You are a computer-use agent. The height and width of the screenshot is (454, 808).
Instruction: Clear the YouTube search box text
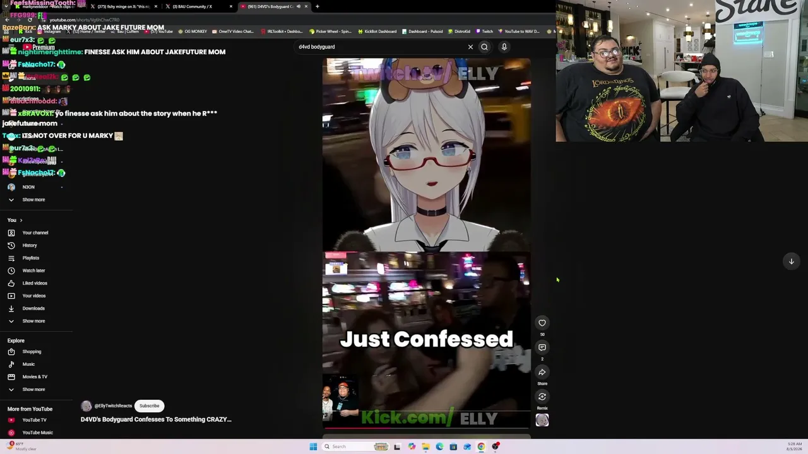(x=470, y=47)
